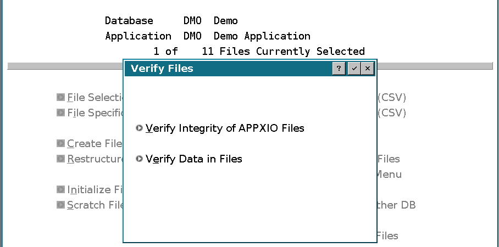The height and width of the screenshot is (247, 499).
Task: Choose Create Files in the background menu
Action: click(x=95, y=144)
